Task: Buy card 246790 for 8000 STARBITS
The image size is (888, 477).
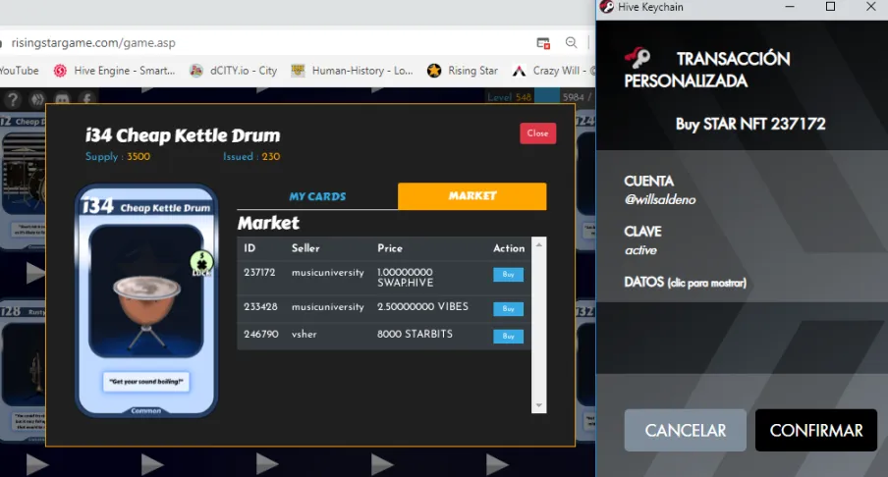Action: tap(508, 336)
